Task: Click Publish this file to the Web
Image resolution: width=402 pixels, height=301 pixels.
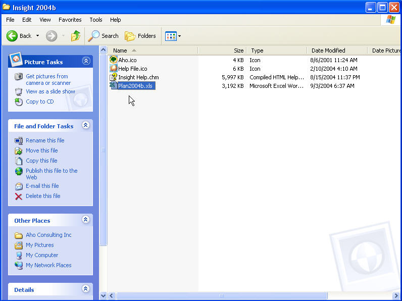Action: [52, 174]
